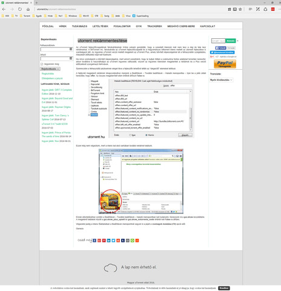Reload the page with the refresh icon
The image size is (281, 291).
pos(20,9)
